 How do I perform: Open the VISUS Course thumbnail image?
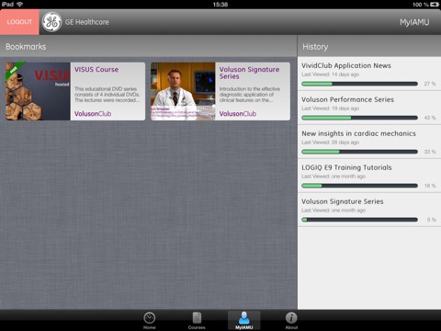pos(38,91)
